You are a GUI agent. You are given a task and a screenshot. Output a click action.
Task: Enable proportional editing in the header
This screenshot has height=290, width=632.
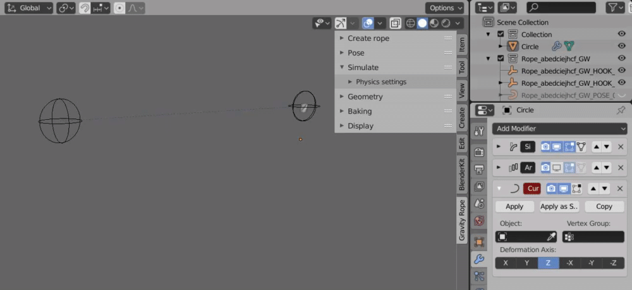119,8
